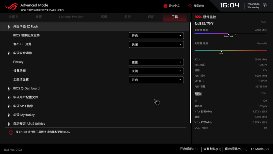The image size is (273, 154).
Task: Switch to EZ Mode(F7)
Action: (260, 149)
